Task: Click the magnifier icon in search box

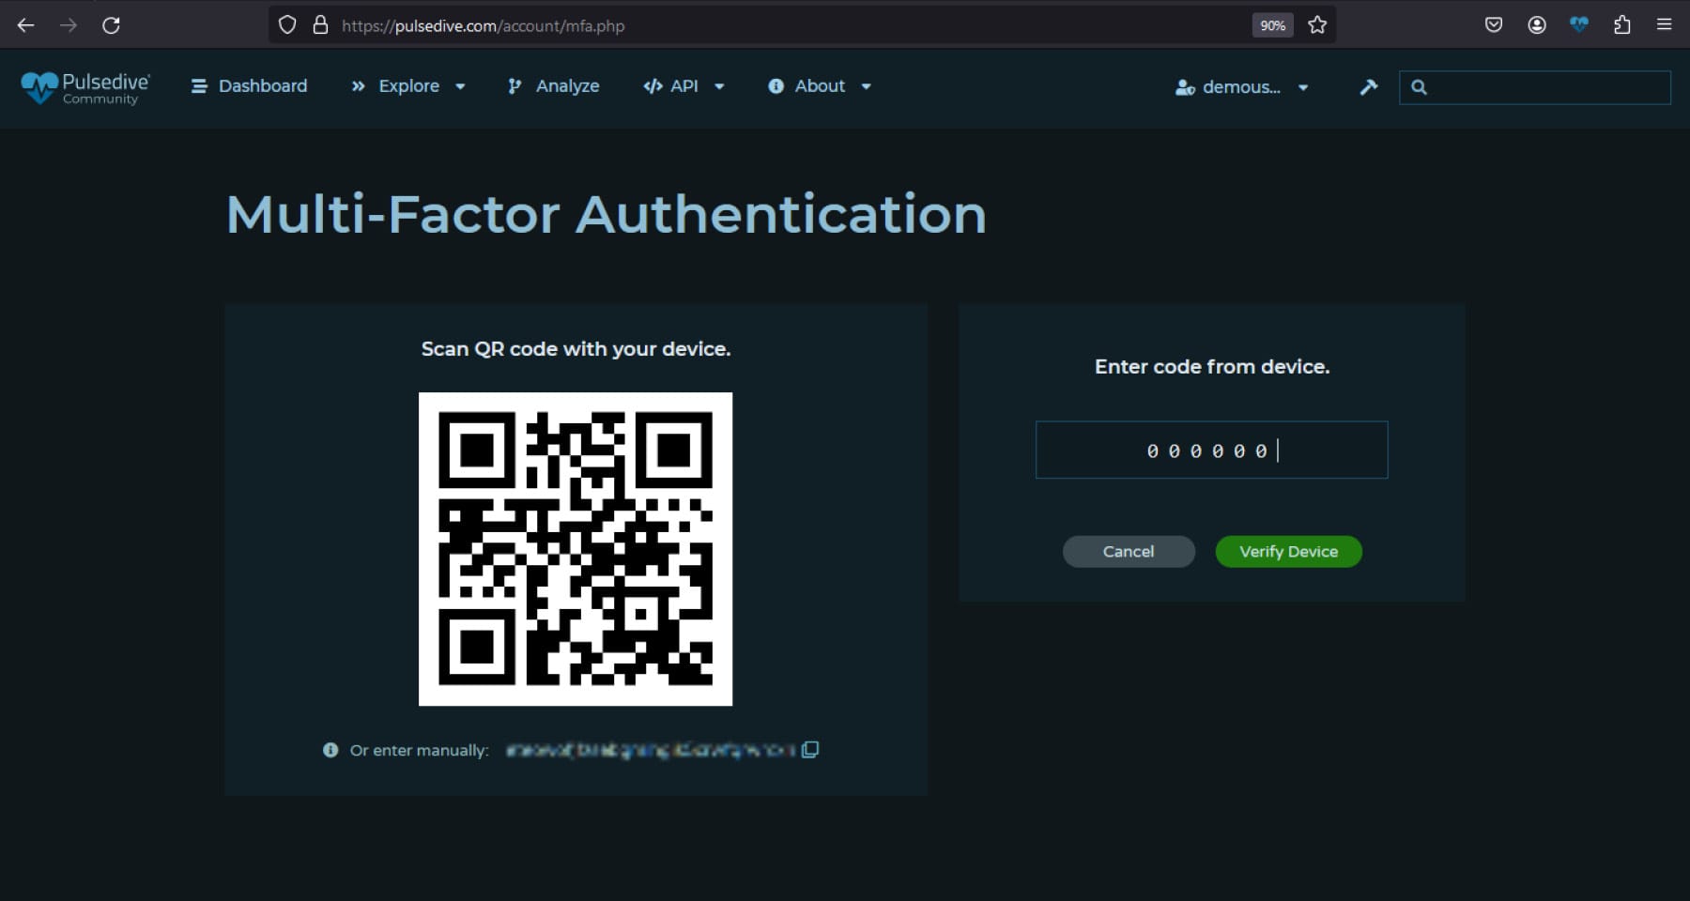Action: pos(1419,87)
